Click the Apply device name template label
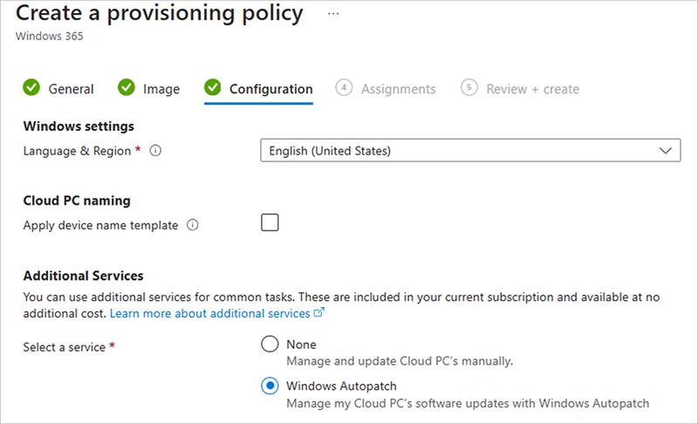The image size is (698, 424). (100, 225)
